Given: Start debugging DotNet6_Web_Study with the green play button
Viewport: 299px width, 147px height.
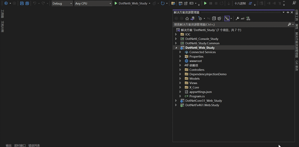Looking at the screenshot, I should [x=116, y=3].
